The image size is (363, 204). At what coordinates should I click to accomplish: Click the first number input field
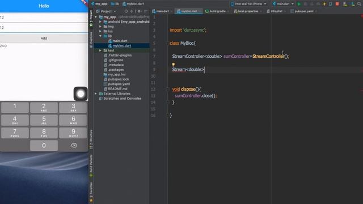(x=44, y=18)
